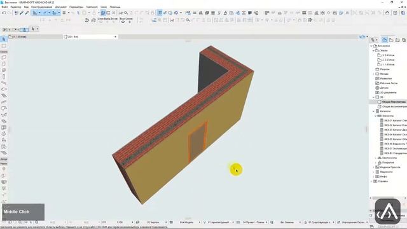Select the Wall tool in toolbox

click(4, 57)
